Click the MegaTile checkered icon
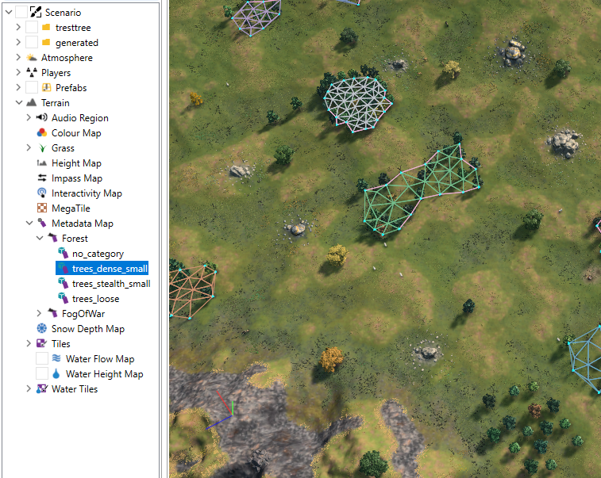 (x=42, y=208)
